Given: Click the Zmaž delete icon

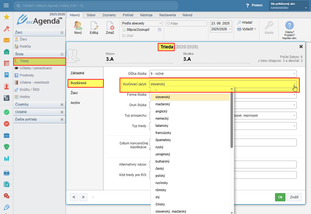Looking at the screenshot, I should [110, 26].
